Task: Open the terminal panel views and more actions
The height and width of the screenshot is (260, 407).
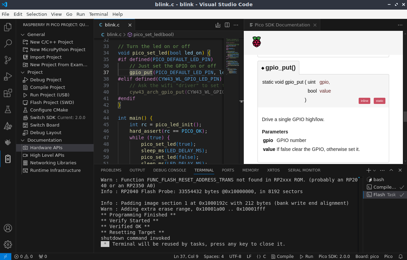Action: [382, 170]
